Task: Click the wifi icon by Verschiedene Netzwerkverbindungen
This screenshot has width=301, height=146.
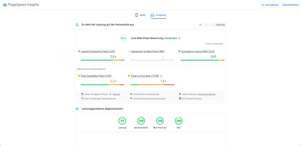Action: click(x=131, y=98)
